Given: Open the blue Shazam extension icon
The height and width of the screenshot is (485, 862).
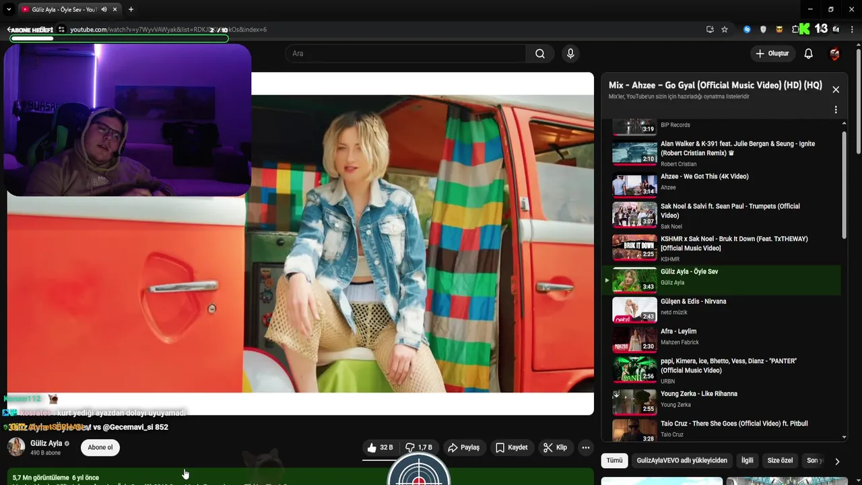Looking at the screenshot, I should point(747,30).
